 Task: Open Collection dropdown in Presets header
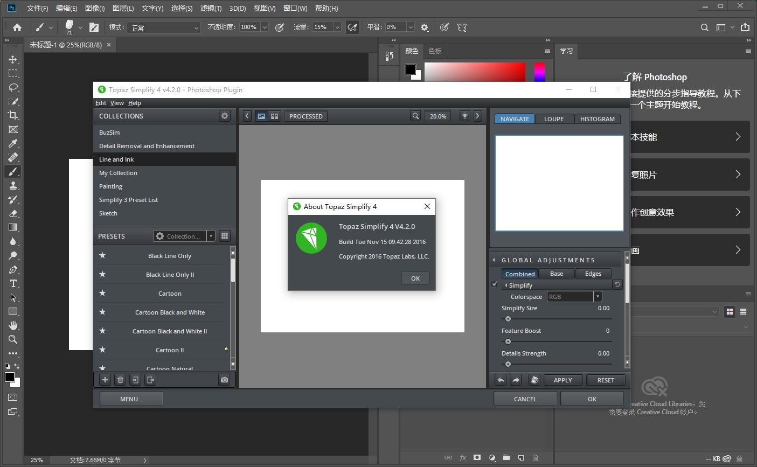(184, 236)
